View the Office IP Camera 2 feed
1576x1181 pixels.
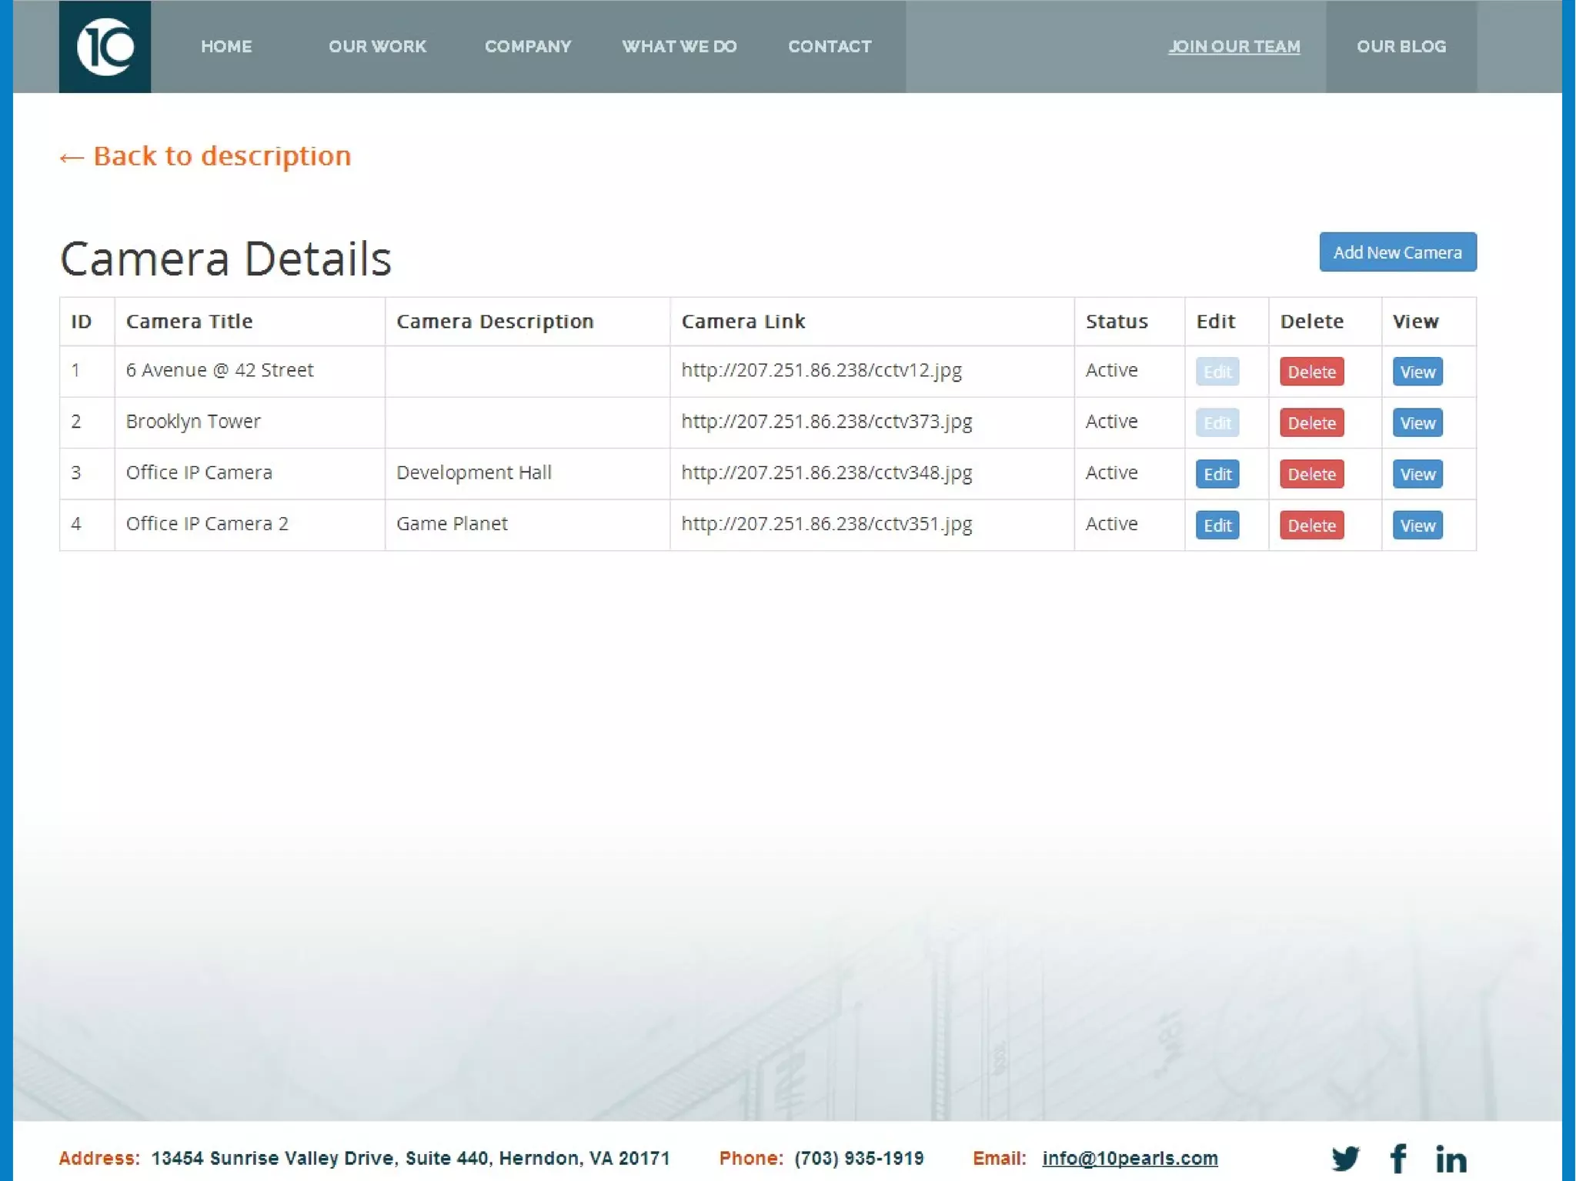(x=1417, y=525)
